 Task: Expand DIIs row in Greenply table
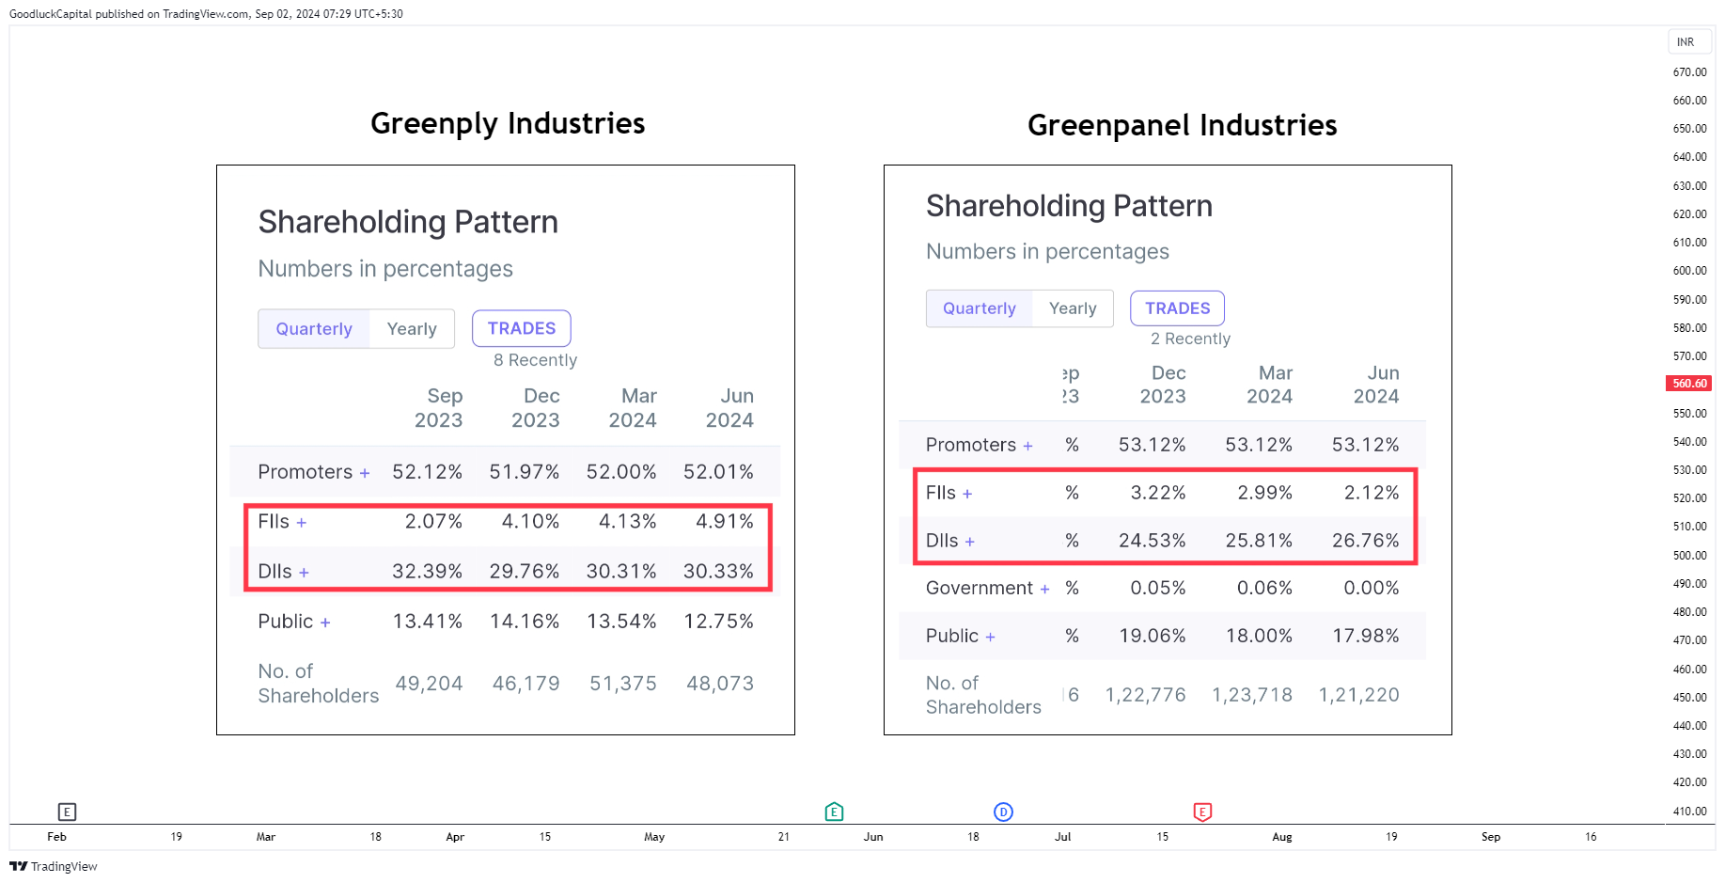pyautogui.click(x=304, y=573)
